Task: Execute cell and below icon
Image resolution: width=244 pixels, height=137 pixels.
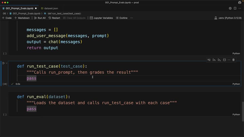Action: tap(219, 60)
